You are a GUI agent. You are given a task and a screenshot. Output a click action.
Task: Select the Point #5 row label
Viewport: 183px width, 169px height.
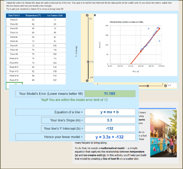(x=14, y=37)
